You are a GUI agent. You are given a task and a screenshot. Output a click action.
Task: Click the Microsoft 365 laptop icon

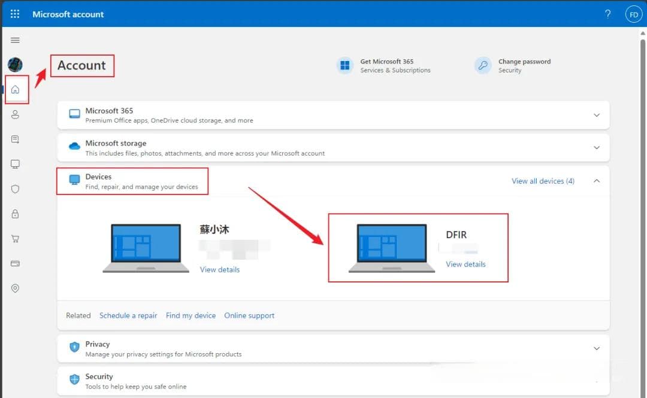[x=75, y=114]
